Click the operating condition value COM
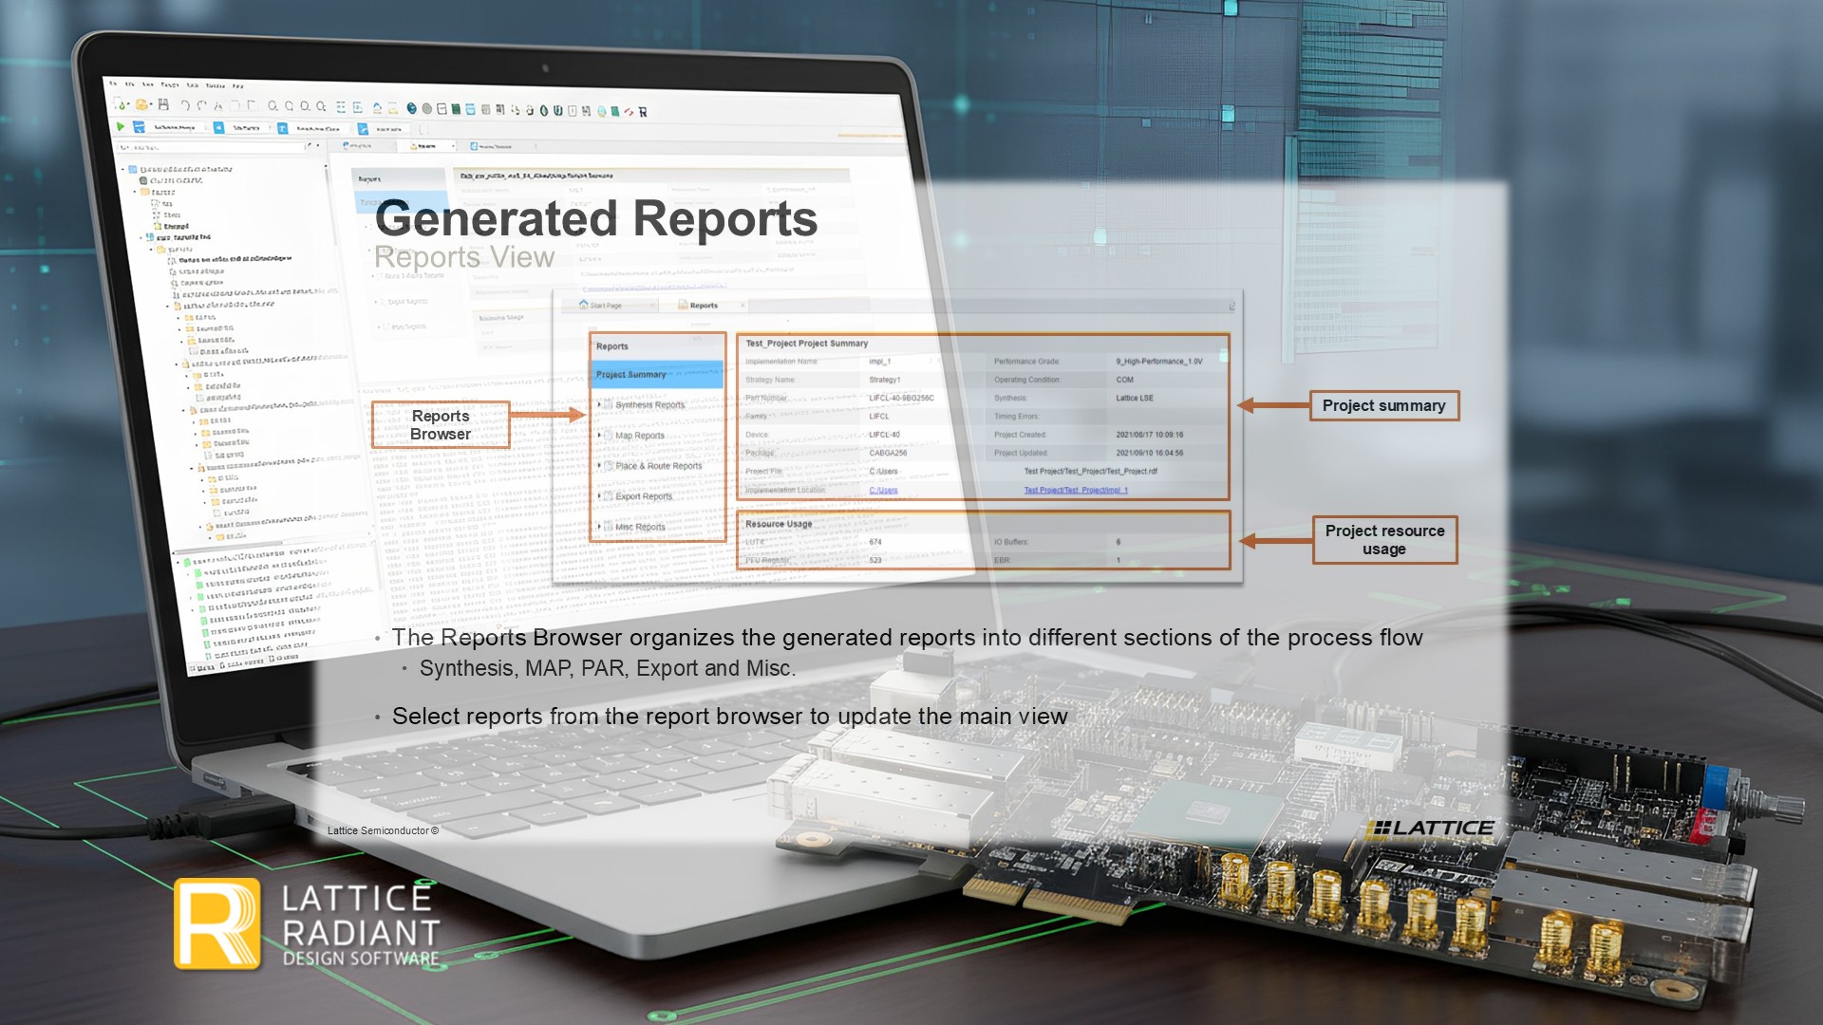Viewport: 1823px width, 1025px height. pyautogui.click(x=1124, y=380)
